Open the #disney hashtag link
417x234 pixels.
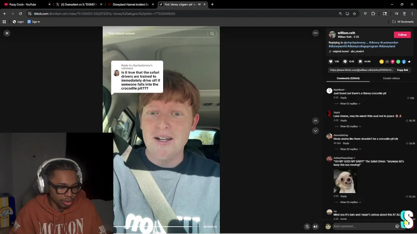374,43
